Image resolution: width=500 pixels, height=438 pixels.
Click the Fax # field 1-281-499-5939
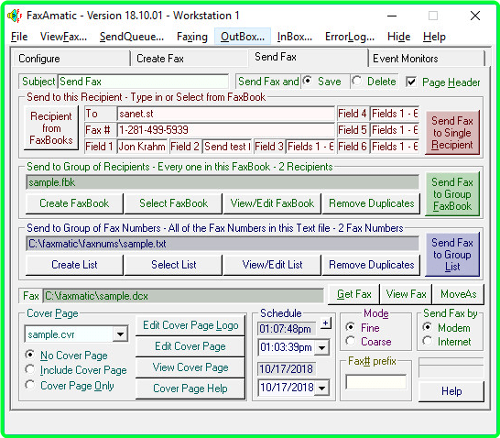[x=226, y=130]
